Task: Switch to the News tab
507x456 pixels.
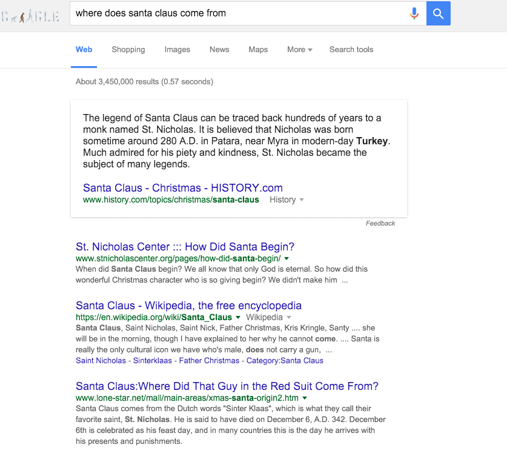Action: 219,50
